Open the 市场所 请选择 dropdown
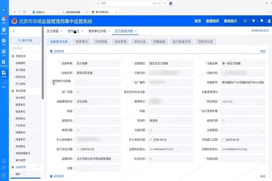This screenshot has width=272, height=181. tap(170, 121)
